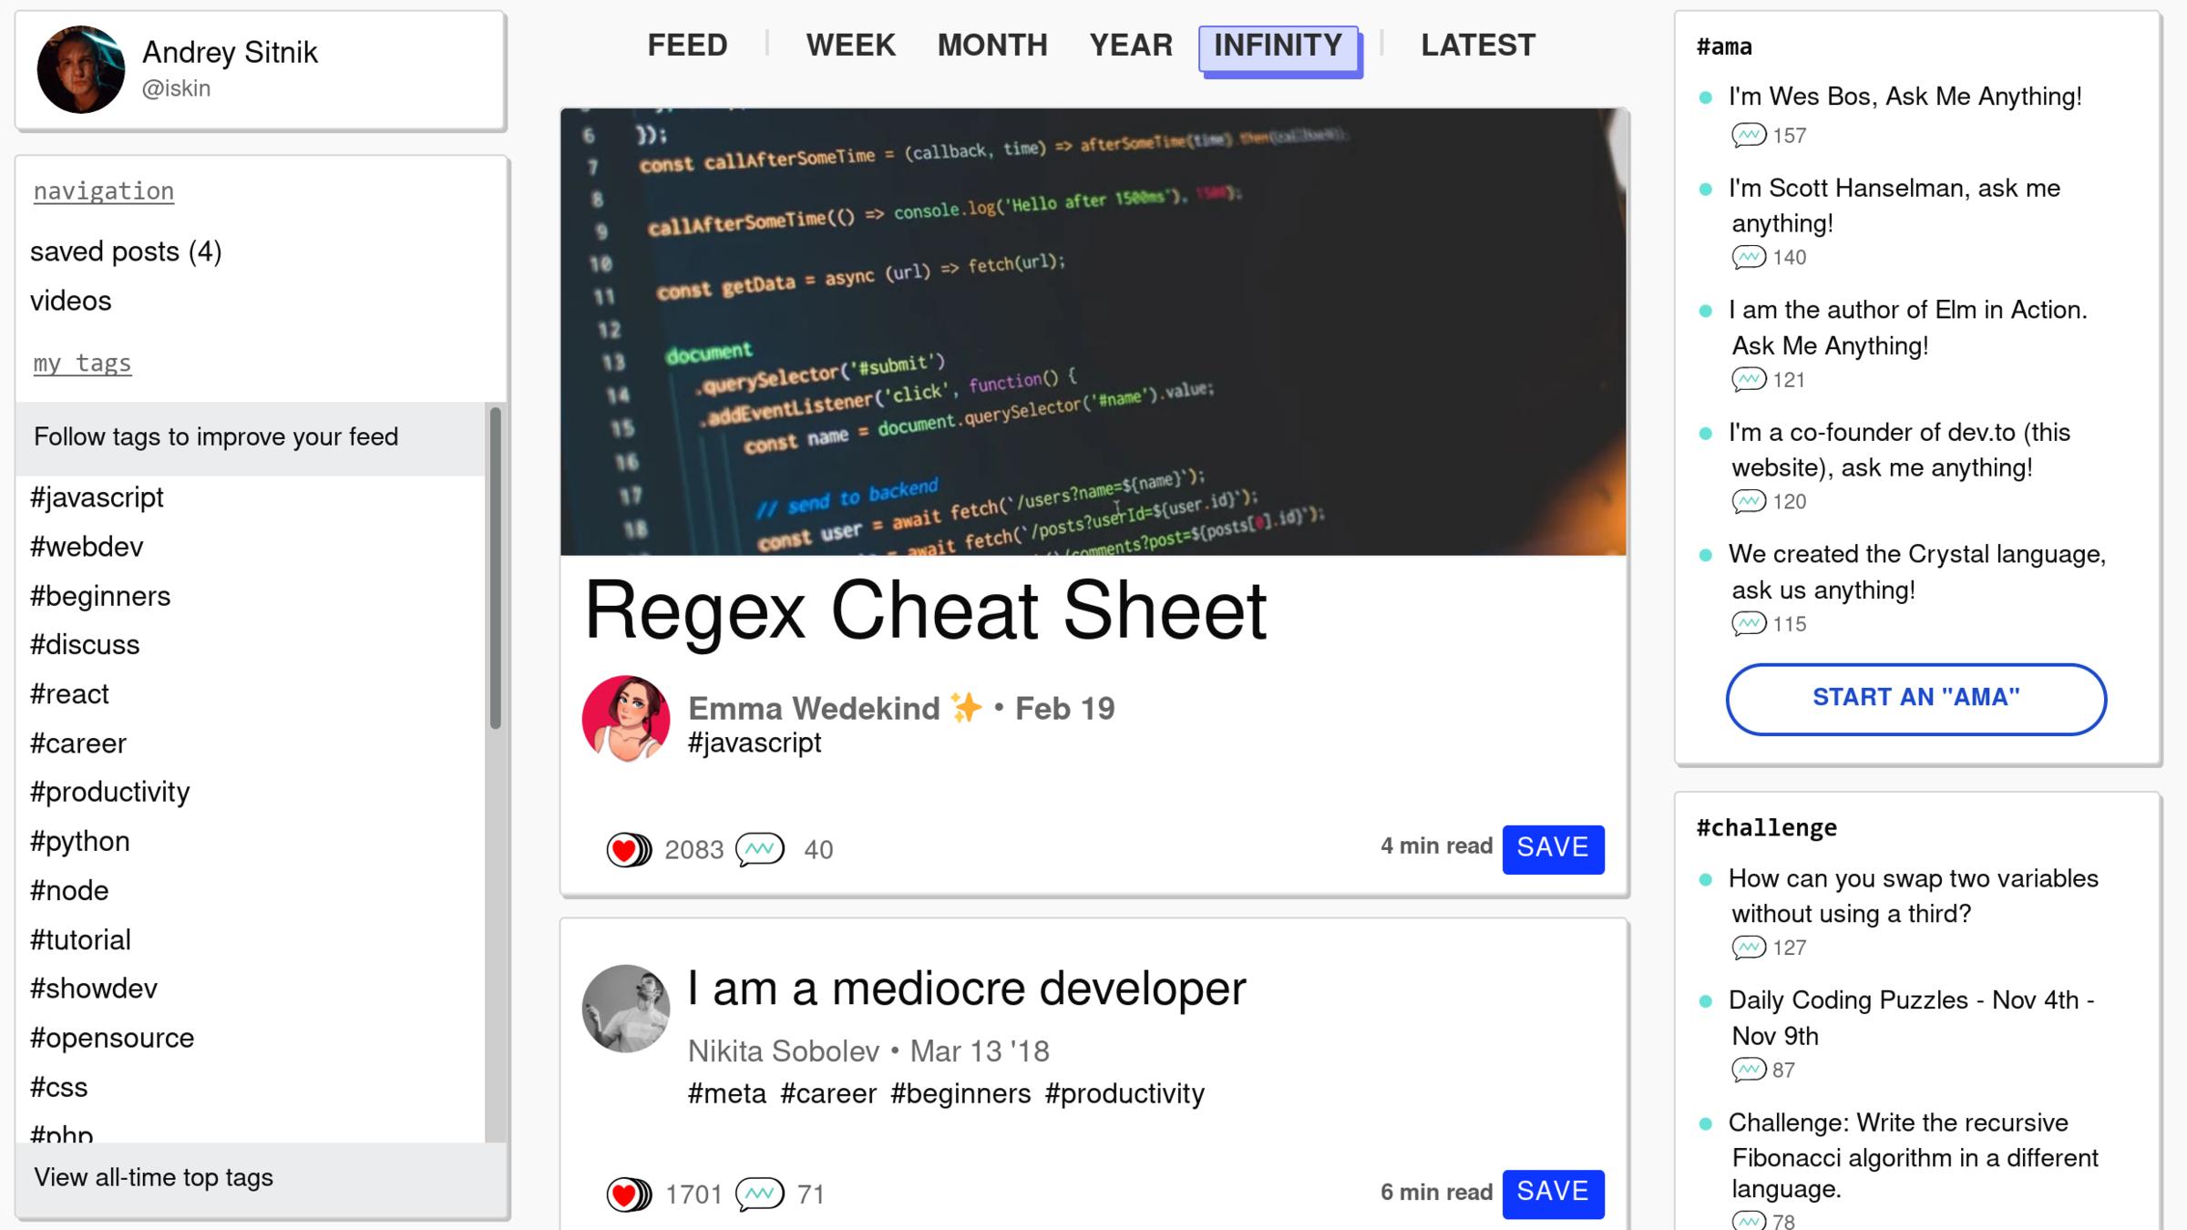Click the my tags heading
Viewport: 2187px width, 1230px height.
(x=83, y=364)
